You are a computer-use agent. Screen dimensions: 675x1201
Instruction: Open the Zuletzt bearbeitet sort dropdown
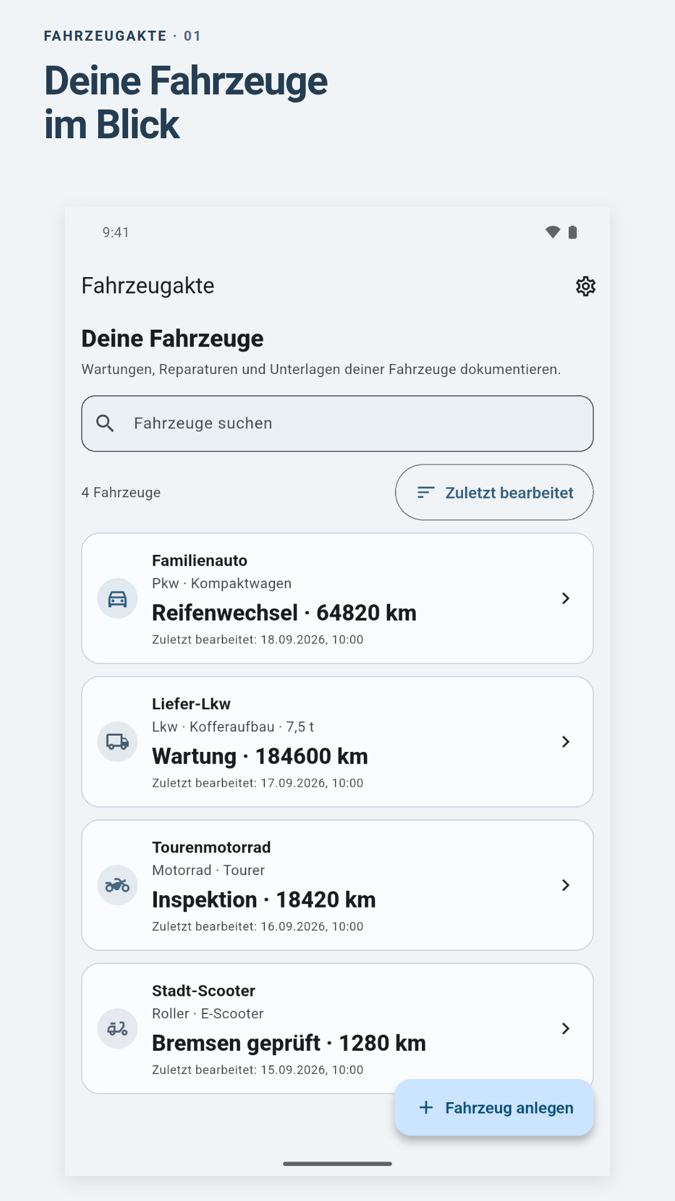tap(494, 492)
